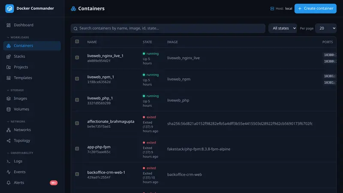
Task: Click the container ID ab009e954d2f
Action: pos(99,61)
